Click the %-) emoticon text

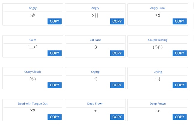click(x=33, y=79)
